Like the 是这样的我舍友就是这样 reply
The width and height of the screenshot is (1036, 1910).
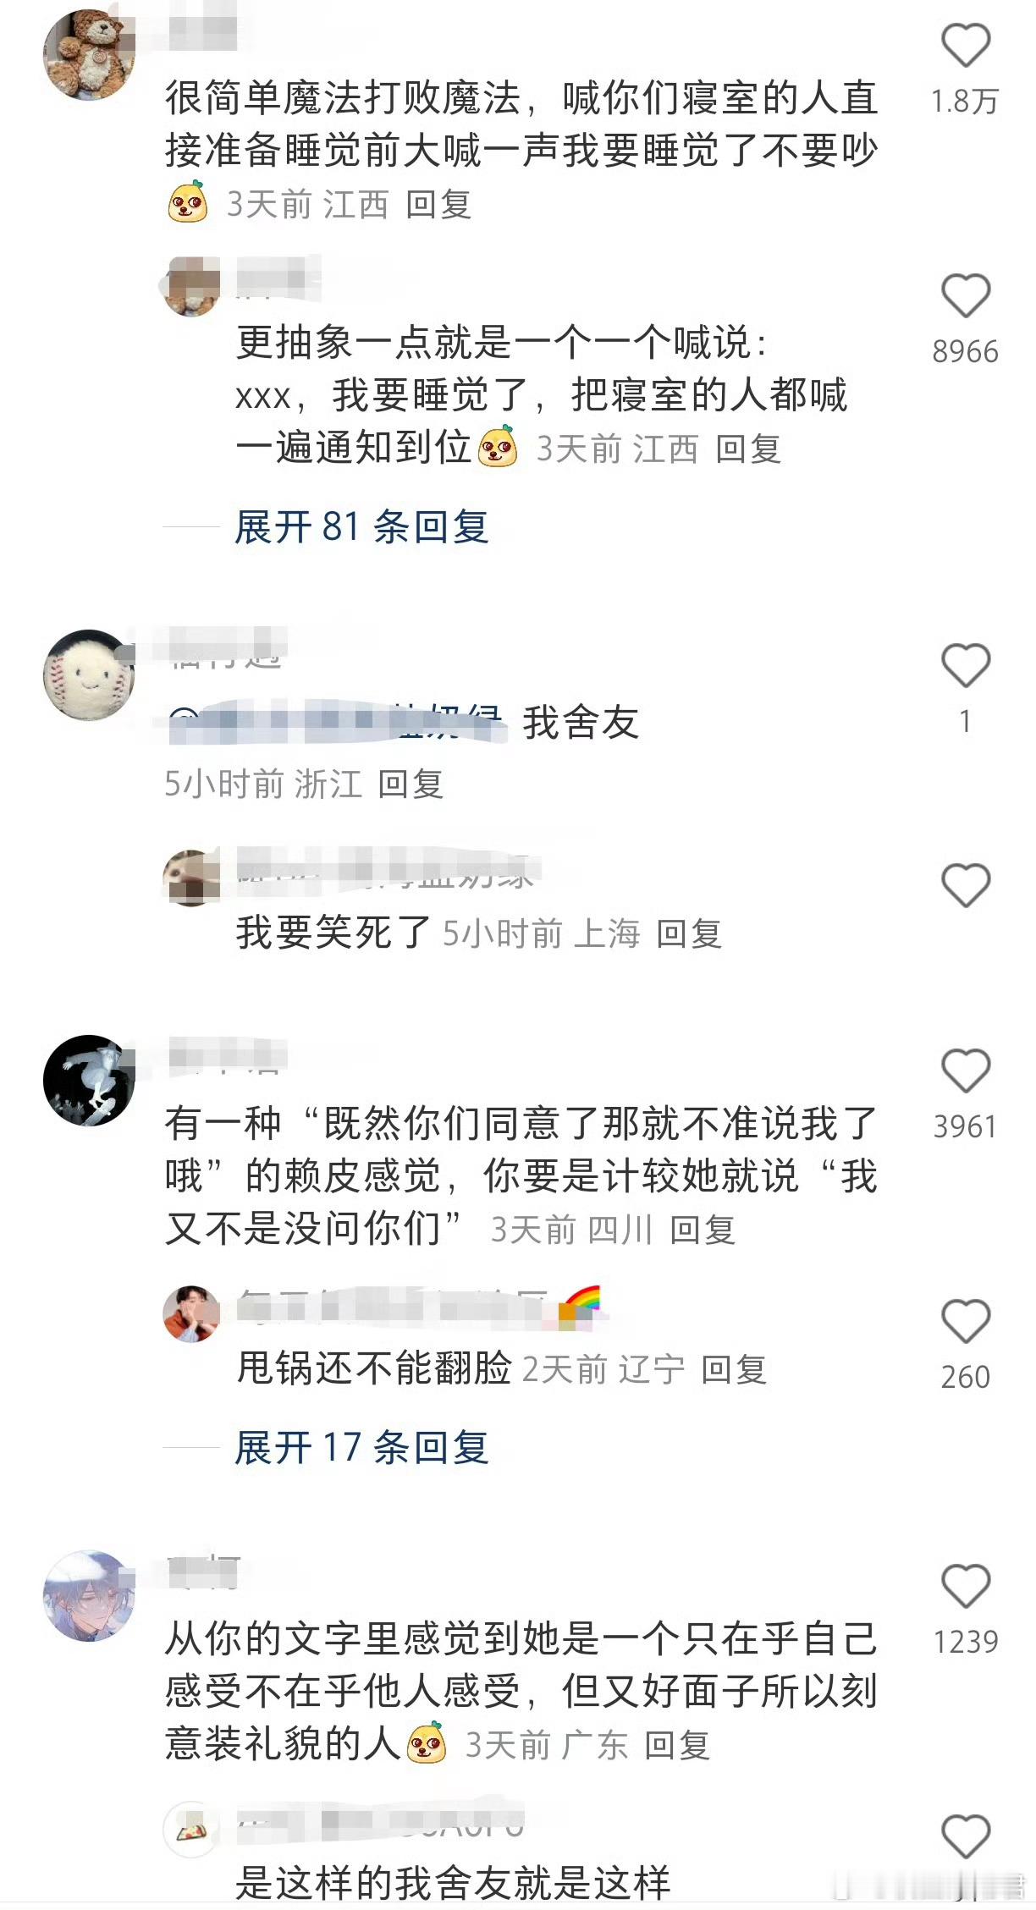(965, 1836)
